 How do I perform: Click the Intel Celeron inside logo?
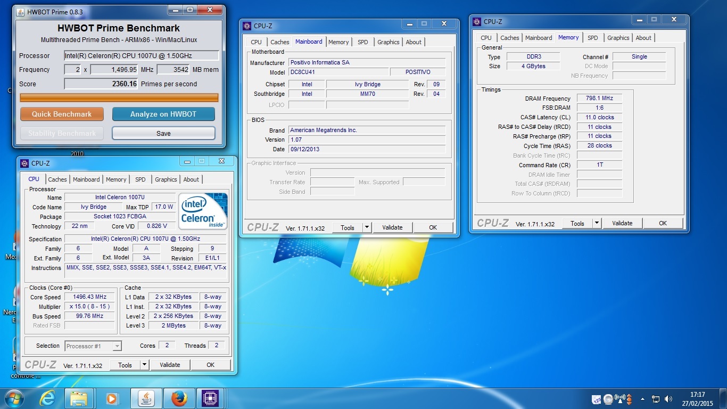click(x=203, y=211)
